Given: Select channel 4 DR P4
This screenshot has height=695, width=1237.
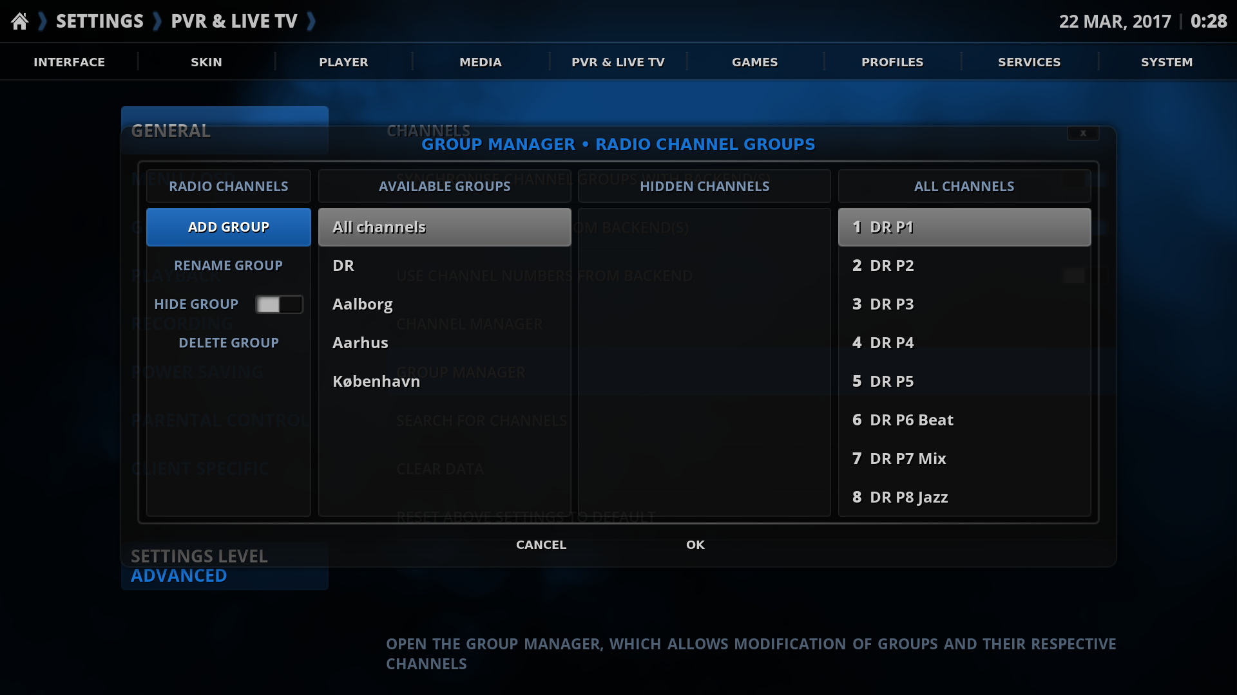Looking at the screenshot, I should [x=964, y=343].
